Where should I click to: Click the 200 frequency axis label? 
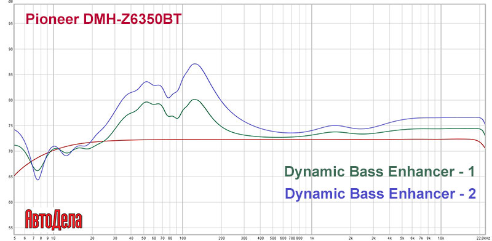[x=221, y=238]
